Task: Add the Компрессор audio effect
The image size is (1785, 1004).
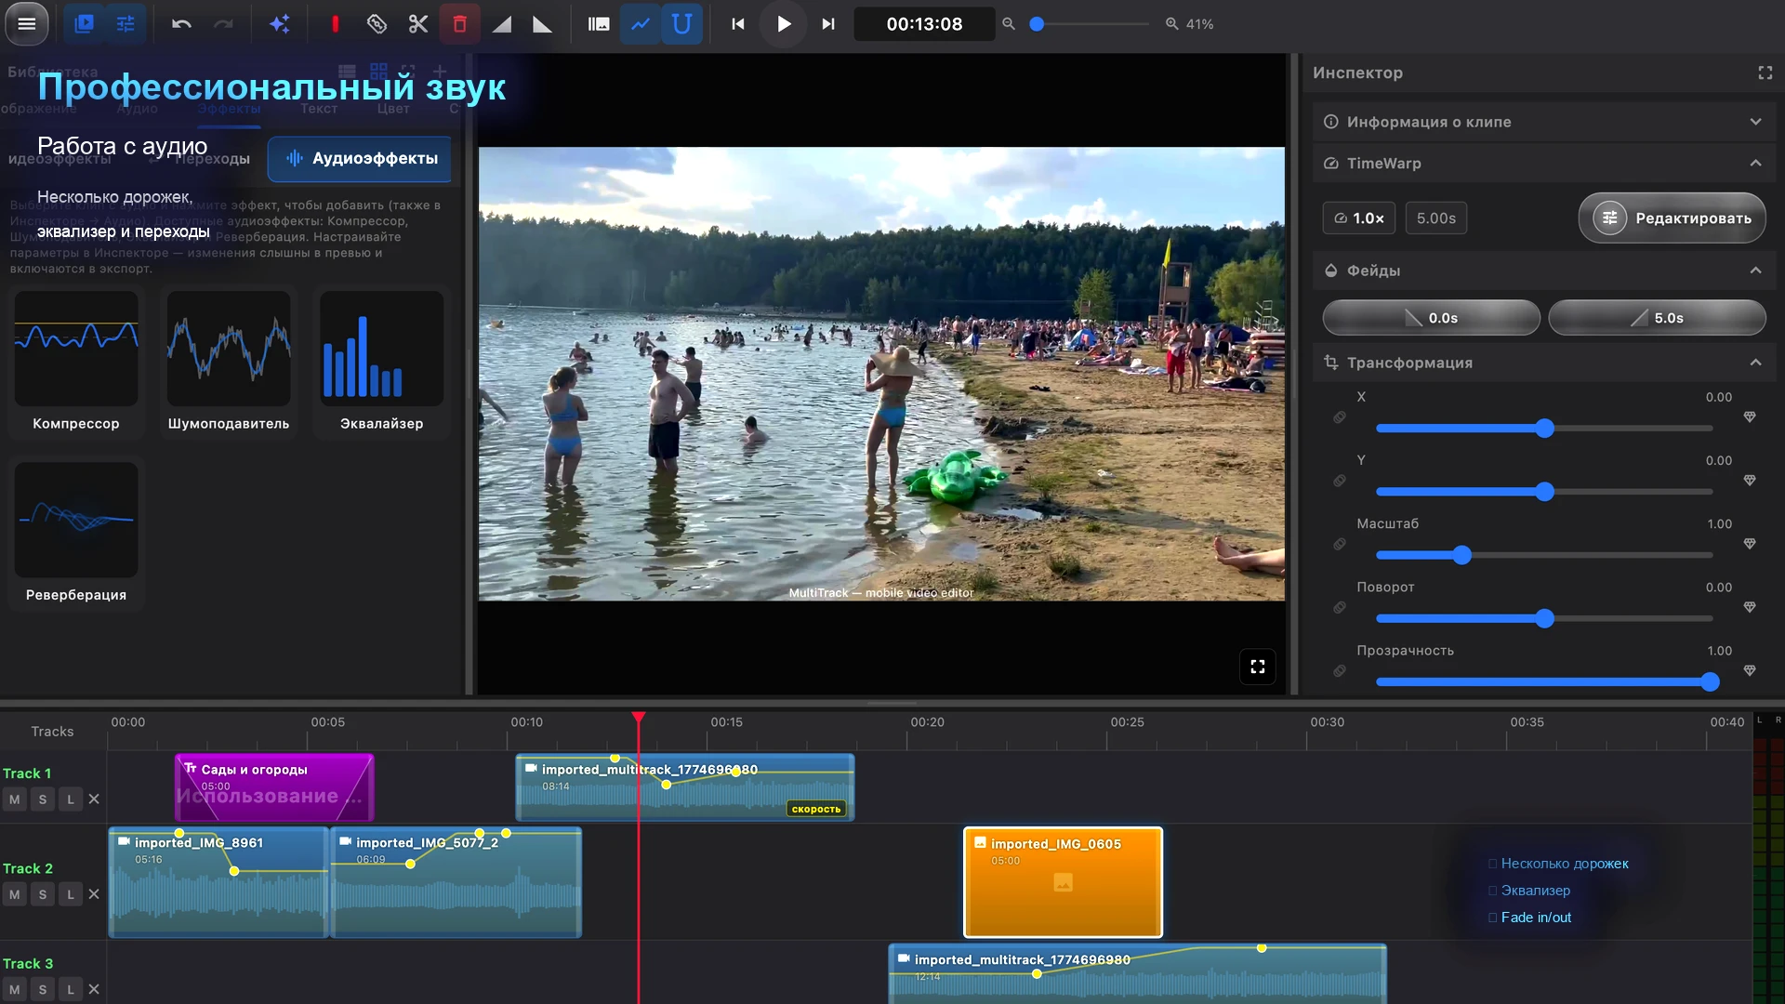Action: (76, 363)
